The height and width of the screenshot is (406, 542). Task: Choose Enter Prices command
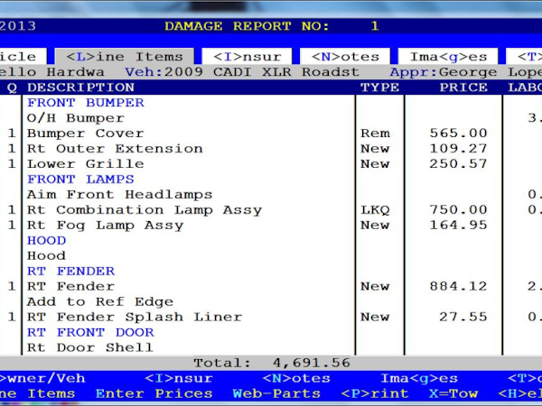coord(154,393)
